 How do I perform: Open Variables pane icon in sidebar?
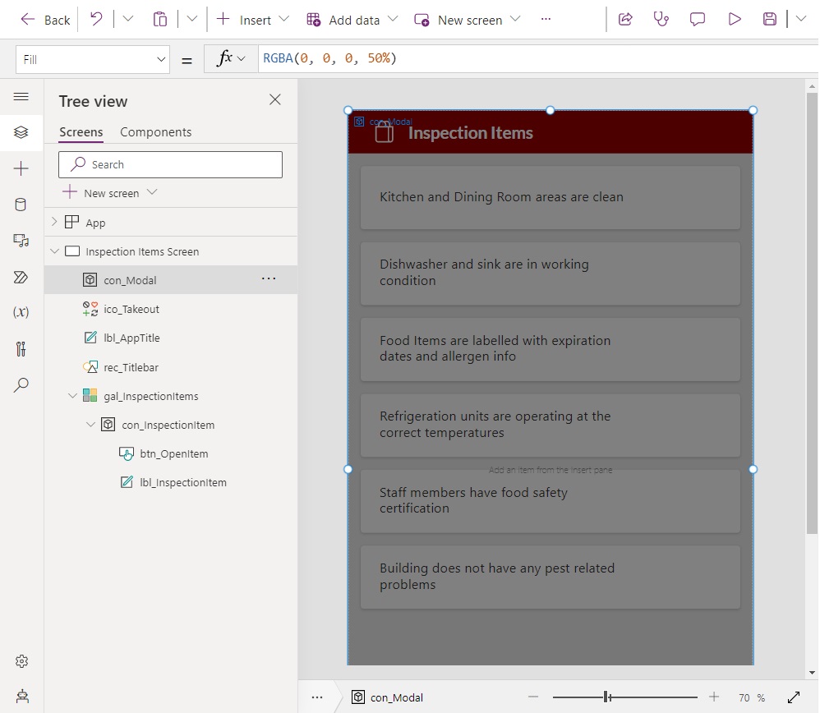pos(21,312)
